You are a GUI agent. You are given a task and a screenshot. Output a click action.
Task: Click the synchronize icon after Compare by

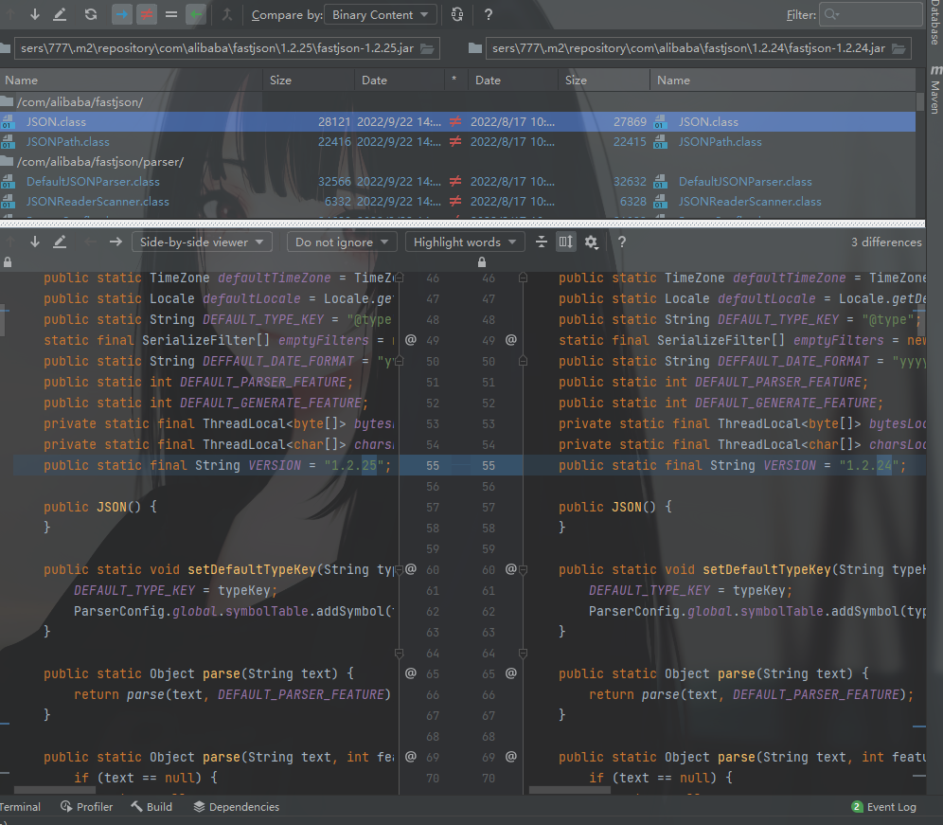click(457, 14)
